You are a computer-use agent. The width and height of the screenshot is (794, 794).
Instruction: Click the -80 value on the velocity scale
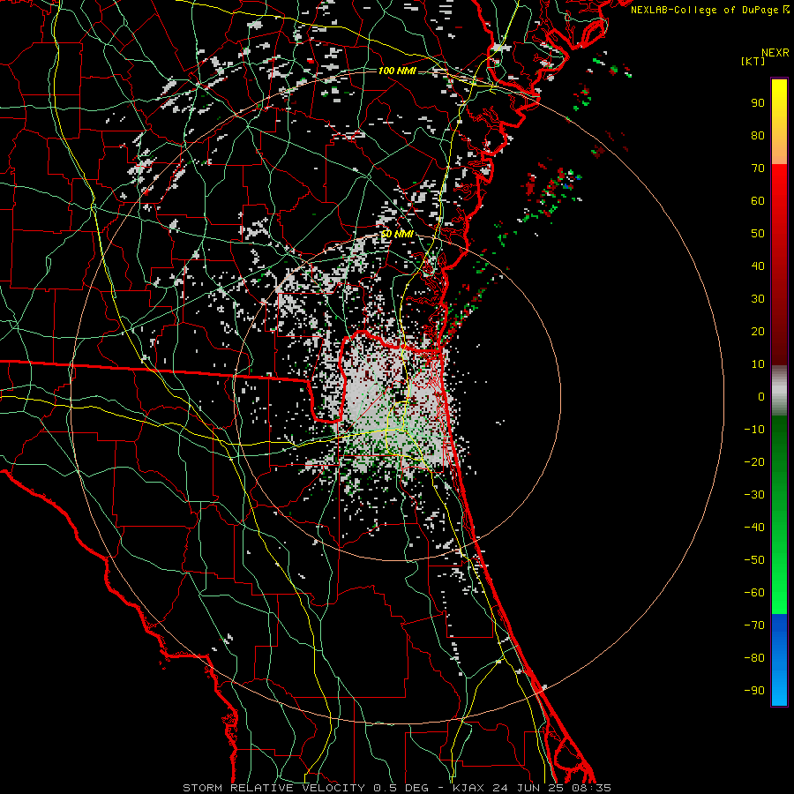754,658
